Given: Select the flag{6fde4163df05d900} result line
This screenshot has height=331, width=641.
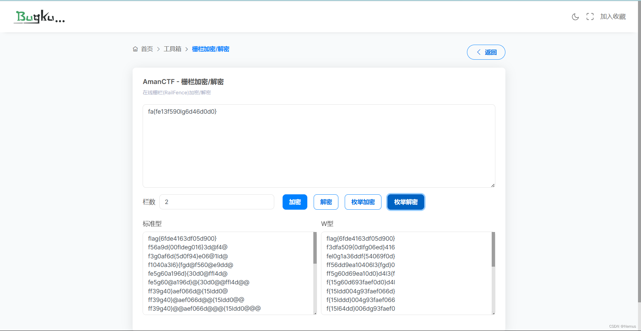Looking at the screenshot, I should 182,238.
